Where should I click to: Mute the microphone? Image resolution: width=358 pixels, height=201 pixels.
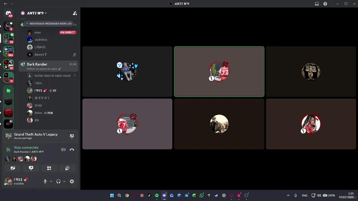coord(45,181)
